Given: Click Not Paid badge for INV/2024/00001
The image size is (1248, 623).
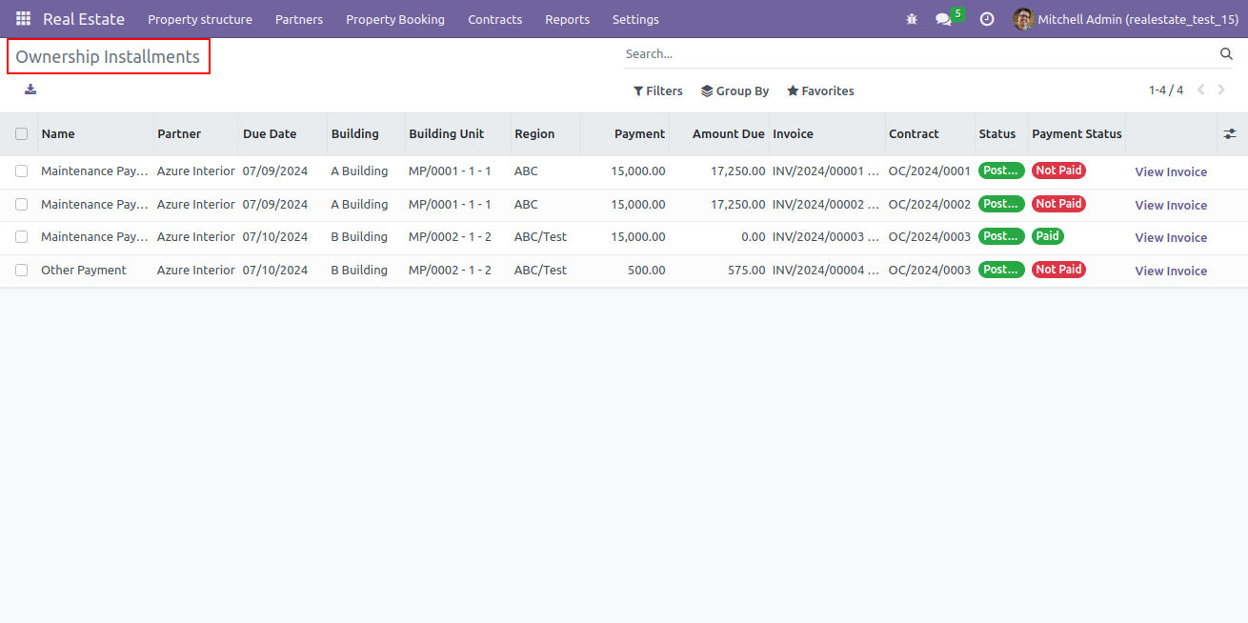Looking at the screenshot, I should [1058, 171].
